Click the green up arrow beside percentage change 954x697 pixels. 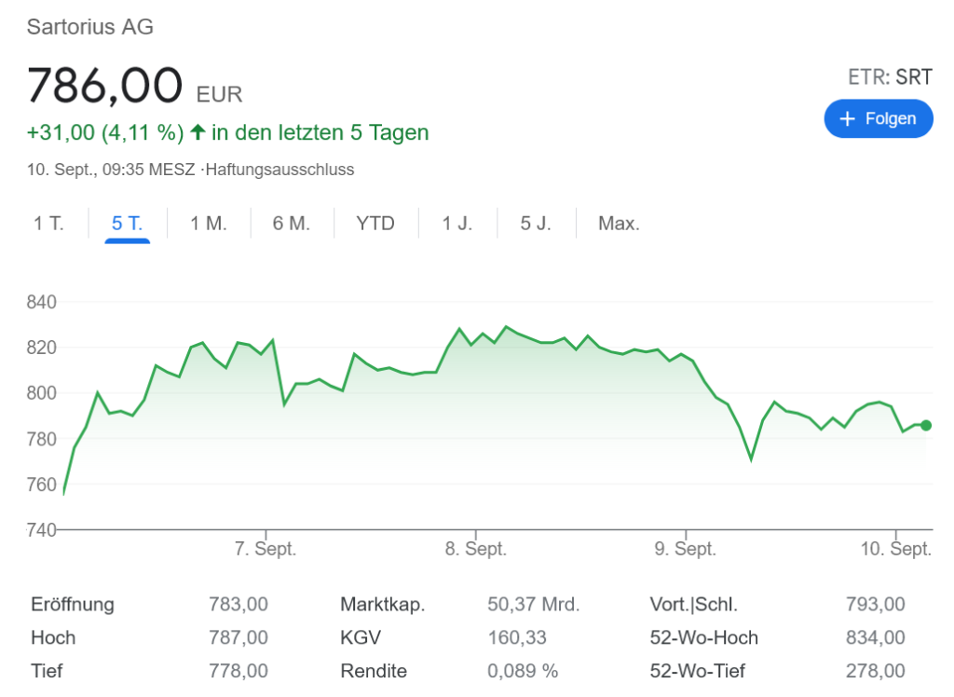click(198, 132)
